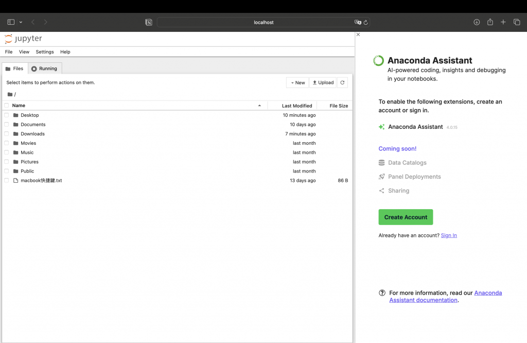
Task: Open the View menu
Action: [24, 52]
